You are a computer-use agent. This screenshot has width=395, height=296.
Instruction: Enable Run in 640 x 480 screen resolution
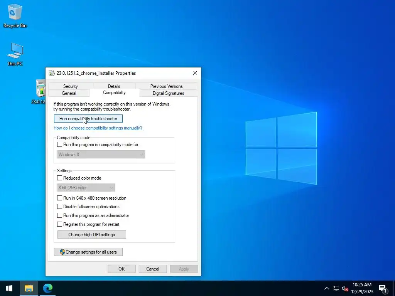click(60, 198)
